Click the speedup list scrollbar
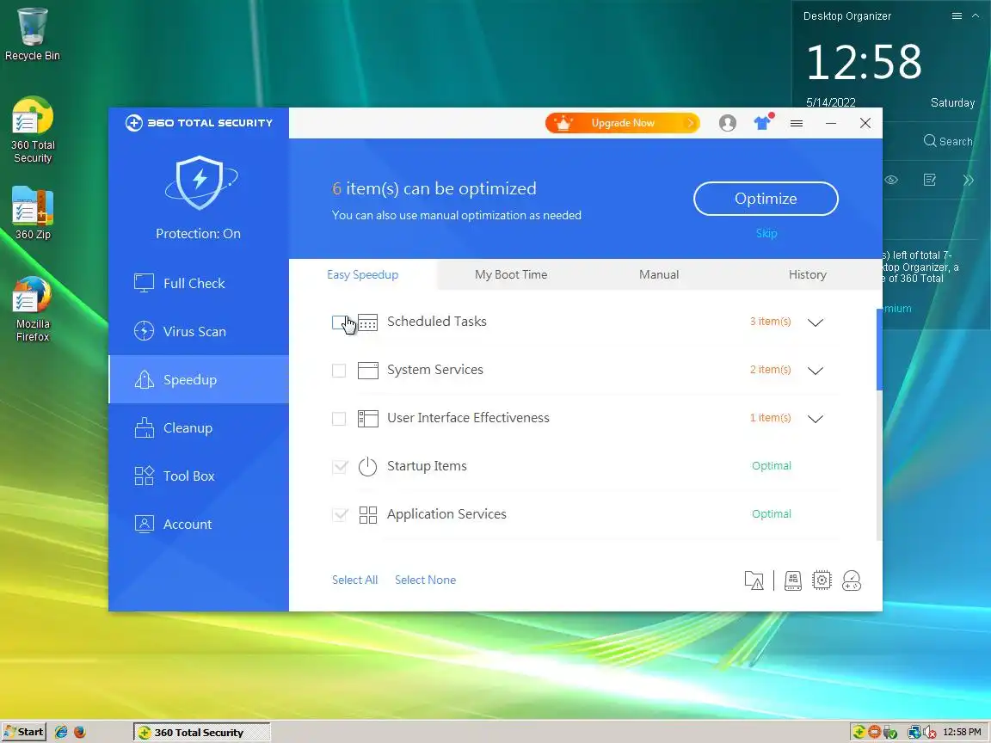 click(x=878, y=349)
